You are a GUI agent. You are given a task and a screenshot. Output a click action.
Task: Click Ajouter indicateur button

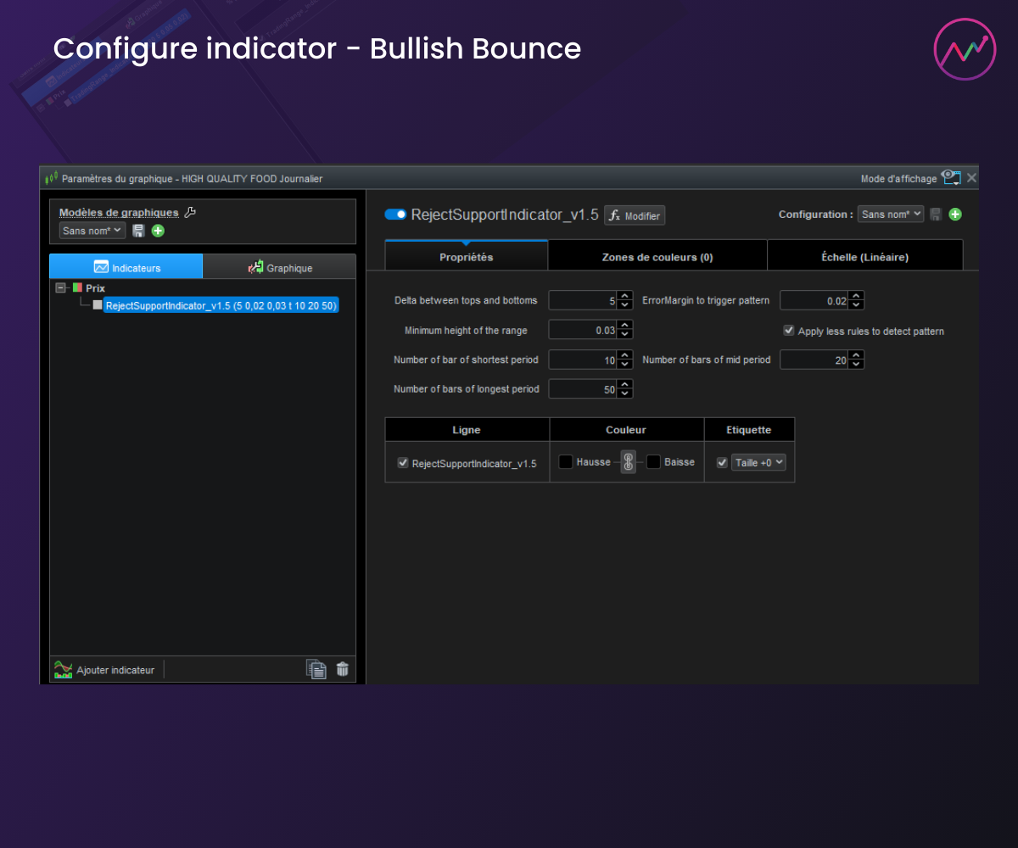click(x=105, y=670)
